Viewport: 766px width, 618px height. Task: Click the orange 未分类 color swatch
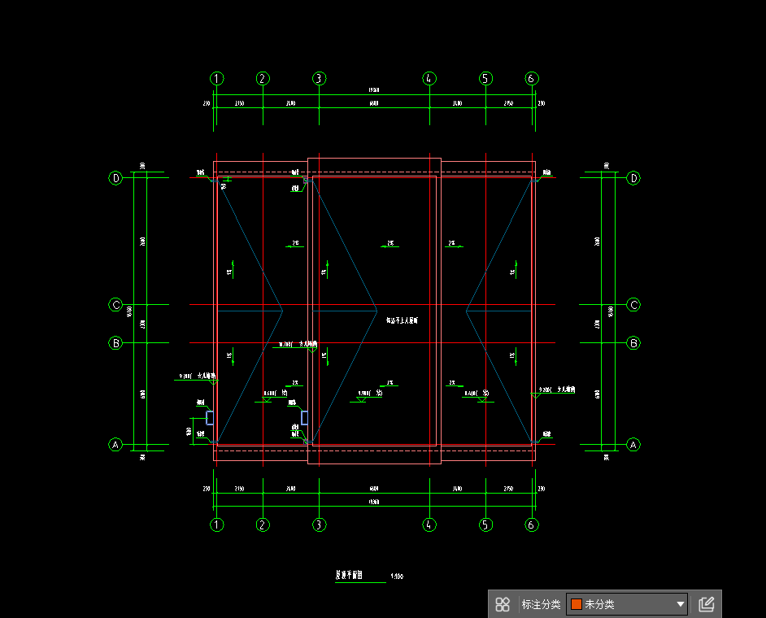click(577, 604)
